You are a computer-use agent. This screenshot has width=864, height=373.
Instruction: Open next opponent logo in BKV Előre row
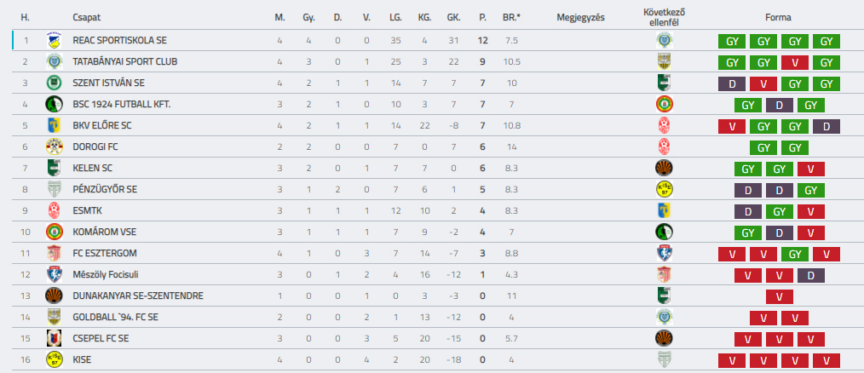[x=665, y=126]
